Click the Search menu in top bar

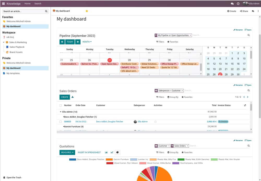click(38, 4)
